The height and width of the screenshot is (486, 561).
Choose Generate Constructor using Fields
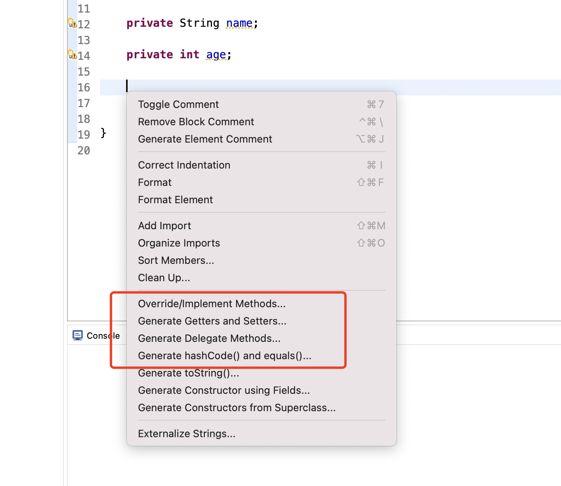pyautogui.click(x=224, y=390)
